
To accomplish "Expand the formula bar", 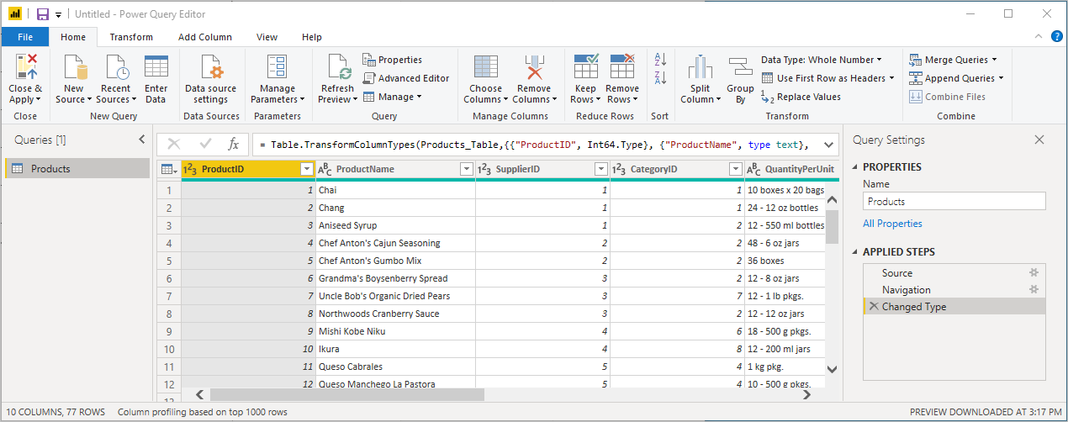I will coord(828,145).
